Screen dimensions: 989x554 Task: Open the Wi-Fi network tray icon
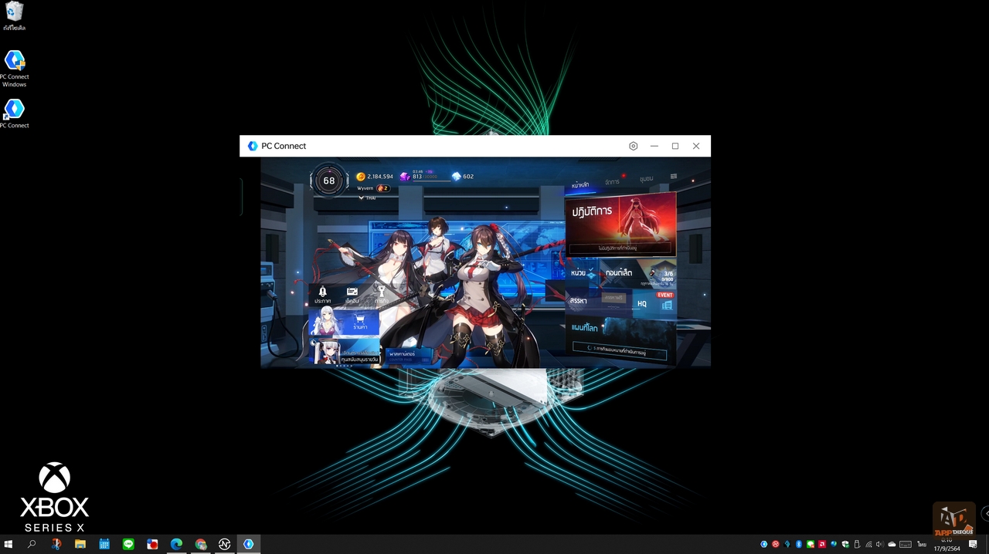[868, 544]
